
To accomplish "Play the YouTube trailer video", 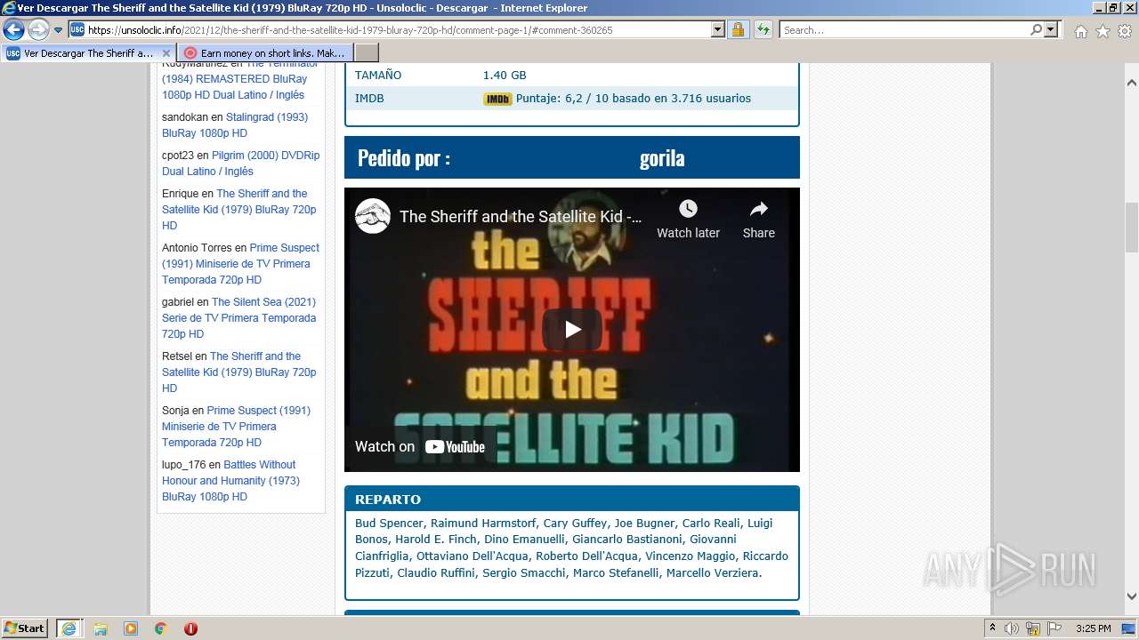I will (572, 330).
